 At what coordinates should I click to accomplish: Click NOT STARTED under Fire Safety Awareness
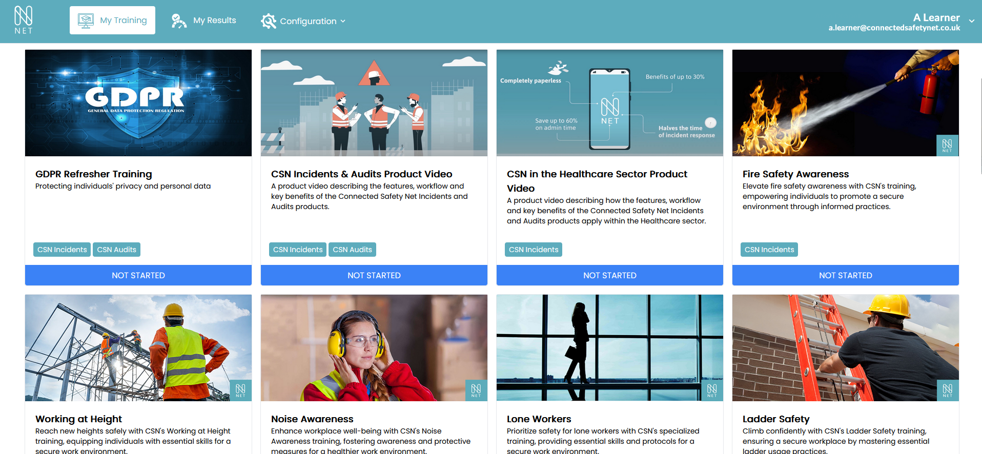pyautogui.click(x=846, y=275)
